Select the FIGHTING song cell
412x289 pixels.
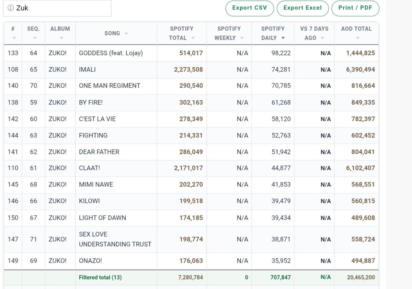(x=116, y=135)
